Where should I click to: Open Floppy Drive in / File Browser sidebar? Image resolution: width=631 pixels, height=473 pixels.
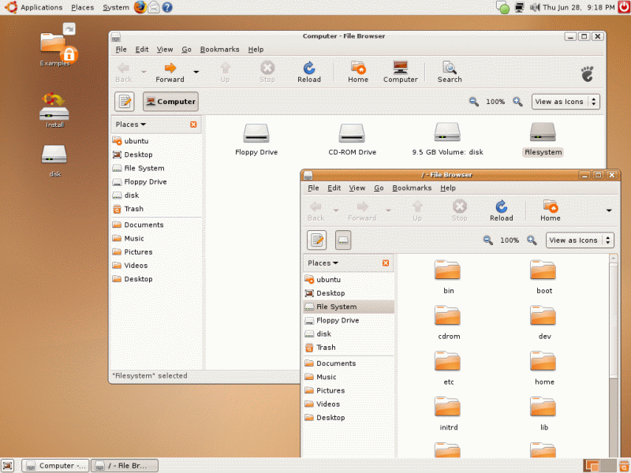tap(349, 320)
